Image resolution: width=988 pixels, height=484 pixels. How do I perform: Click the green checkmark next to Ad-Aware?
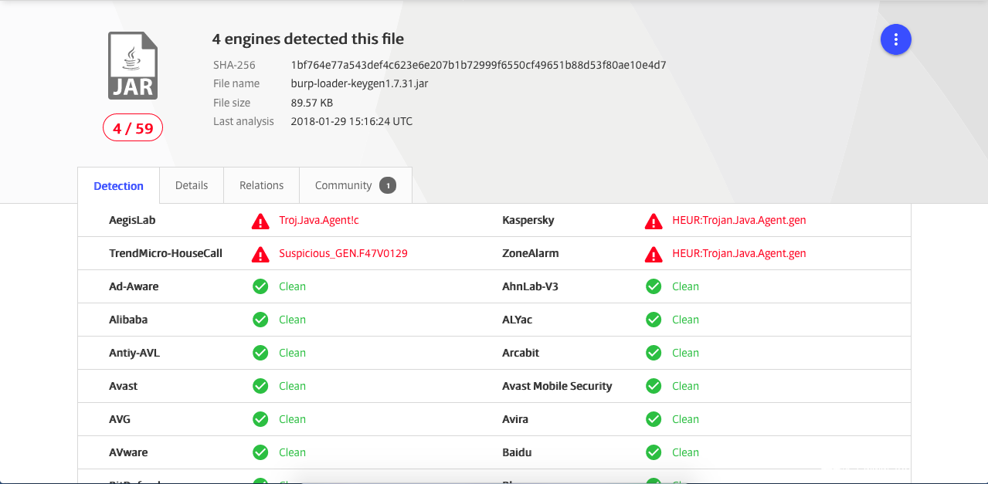tap(260, 286)
